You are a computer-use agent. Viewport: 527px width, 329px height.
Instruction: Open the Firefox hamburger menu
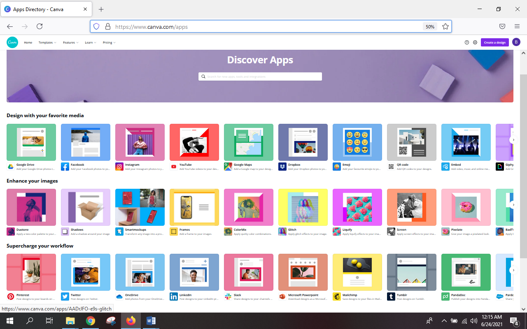[517, 26]
